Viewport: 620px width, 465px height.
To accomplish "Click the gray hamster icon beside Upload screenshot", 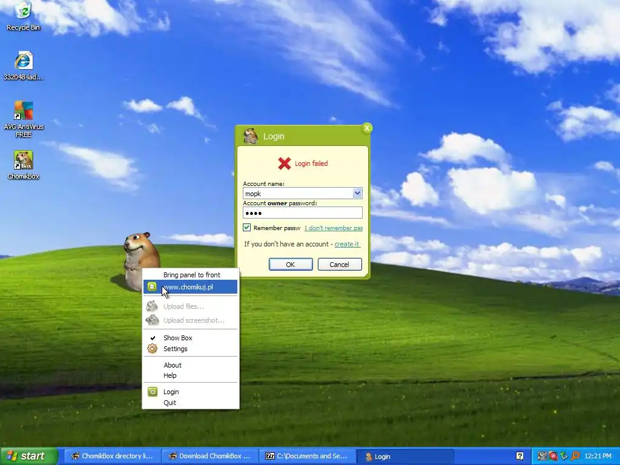I will 152,320.
